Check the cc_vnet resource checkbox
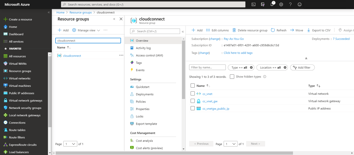The width and height of the screenshot is (354, 155). [x=193, y=94]
